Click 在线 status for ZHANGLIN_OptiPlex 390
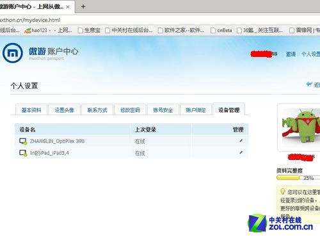 [x=140, y=141]
